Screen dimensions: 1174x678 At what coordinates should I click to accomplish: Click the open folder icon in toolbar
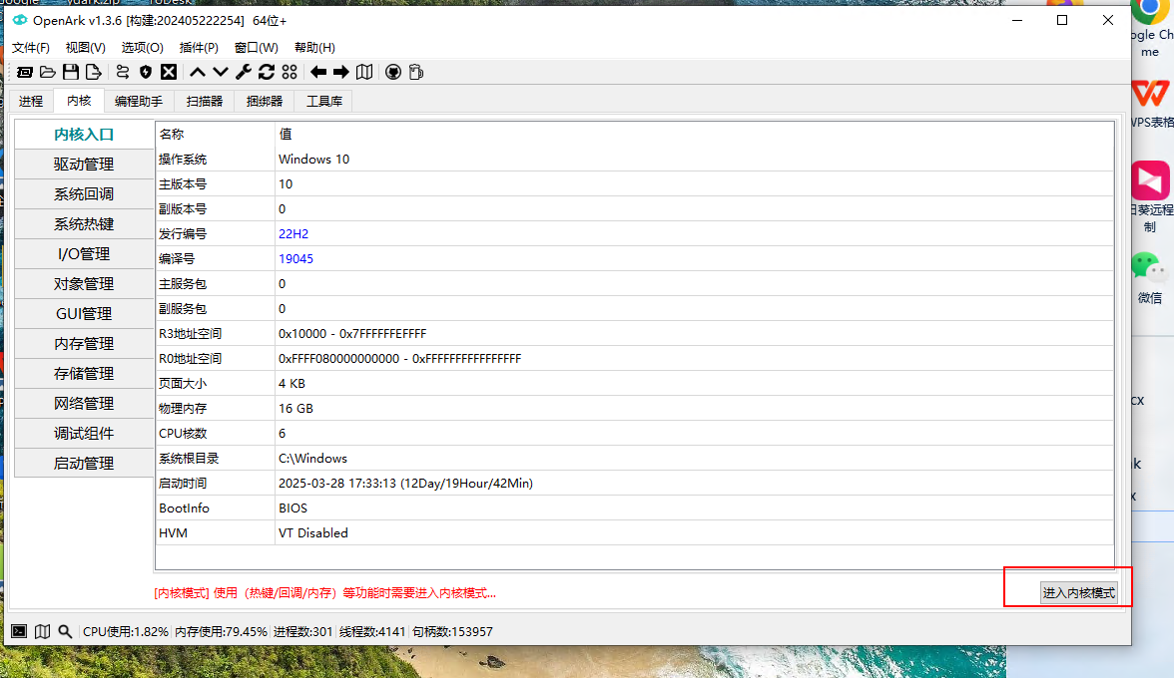(47, 72)
